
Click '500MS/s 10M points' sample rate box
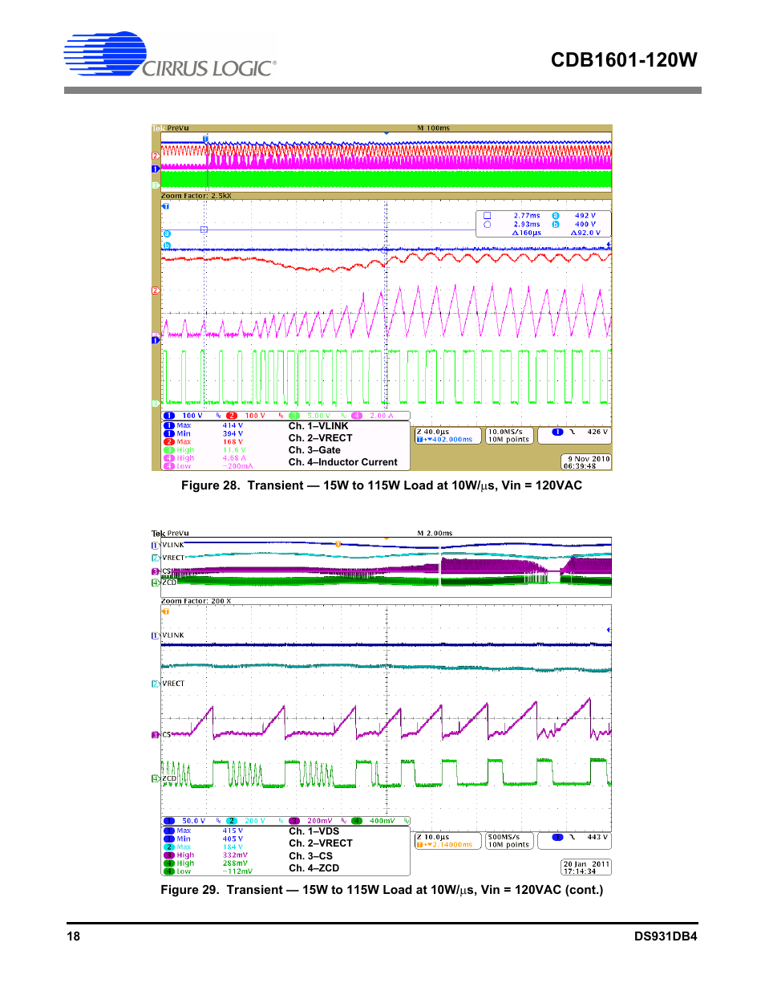tap(509, 841)
